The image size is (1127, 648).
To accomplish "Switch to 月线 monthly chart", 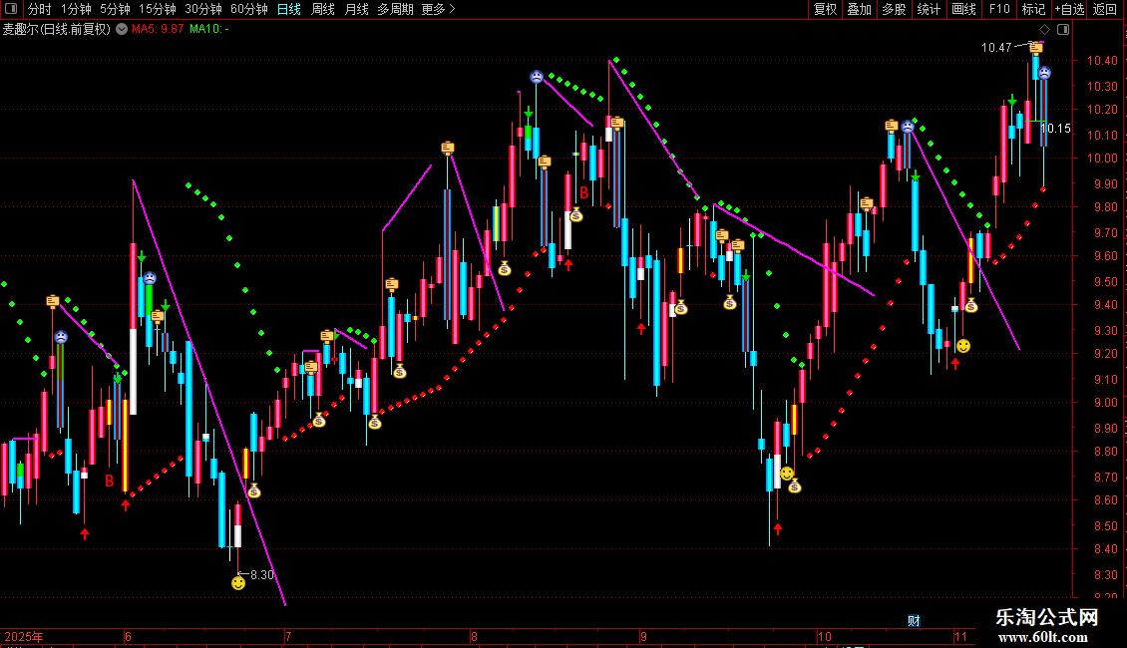I will [356, 9].
